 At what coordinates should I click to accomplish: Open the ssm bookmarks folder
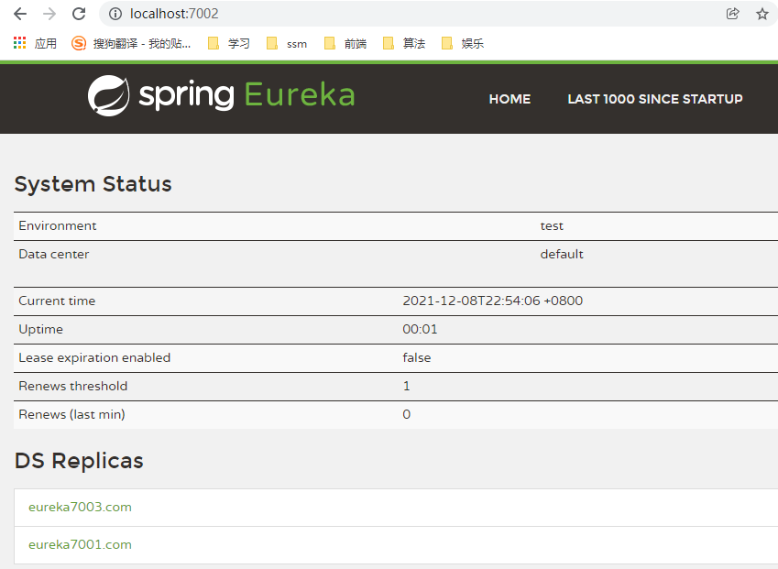pyautogui.click(x=286, y=42)
